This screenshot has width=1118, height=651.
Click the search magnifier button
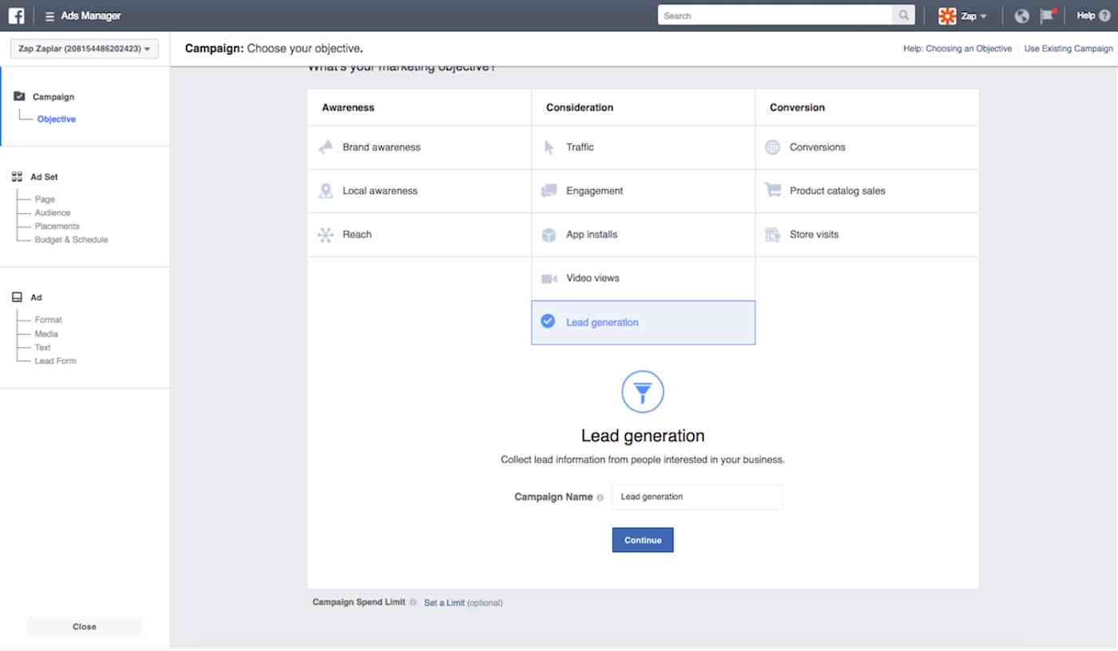tap(903, 15)
